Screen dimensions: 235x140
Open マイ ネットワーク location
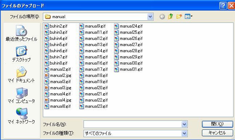21,116
